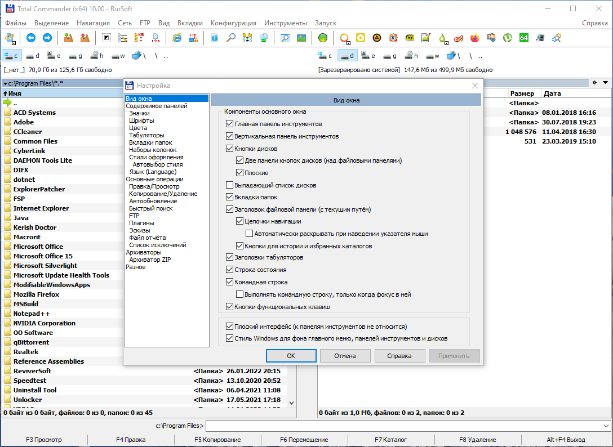Click the unpack files (red arrow box) icon
The width and height of the screenshot is (613, 447).
[85, 38]
